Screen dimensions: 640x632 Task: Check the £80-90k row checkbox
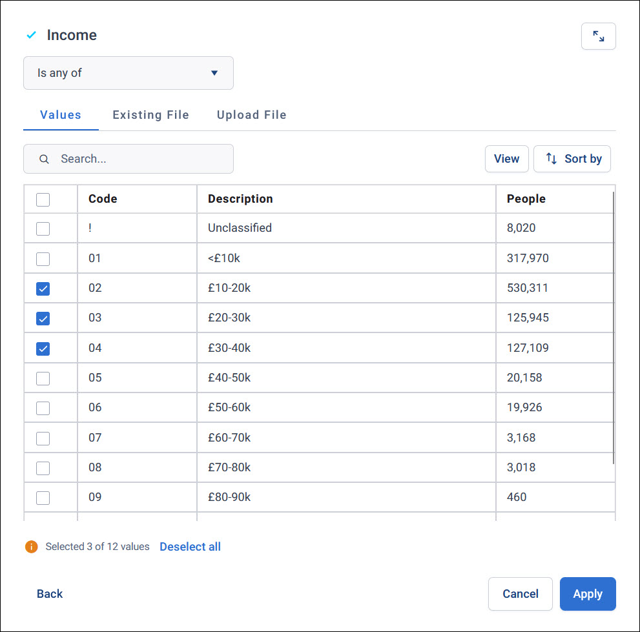pos(43,498)
